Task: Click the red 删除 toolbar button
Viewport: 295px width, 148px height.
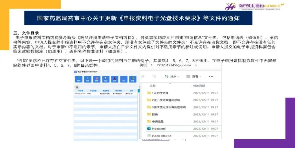Action: 97,79
